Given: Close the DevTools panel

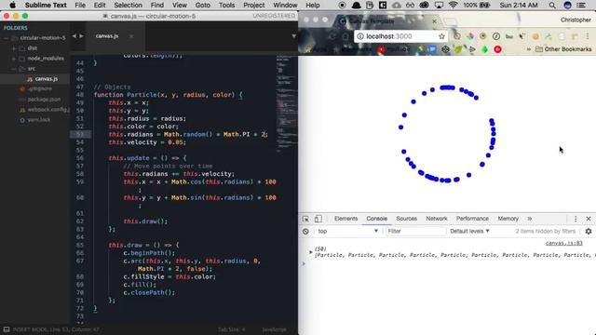Looking at the screenshot, I should point(589,219).
